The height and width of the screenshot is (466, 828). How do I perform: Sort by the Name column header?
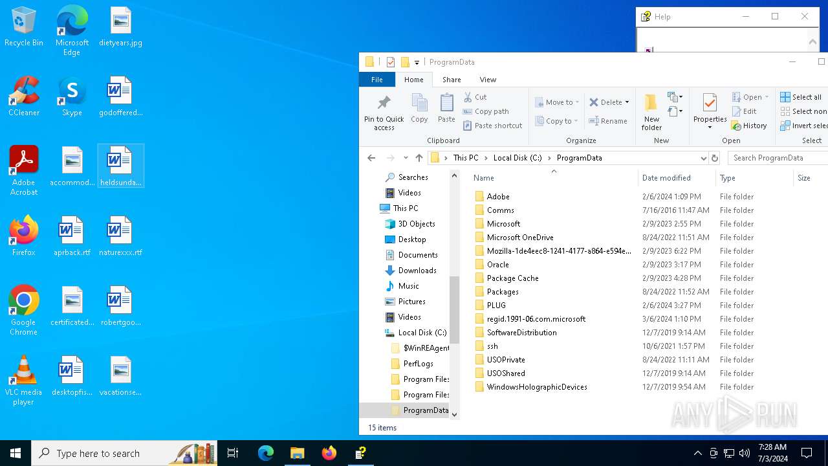point(553,178)
